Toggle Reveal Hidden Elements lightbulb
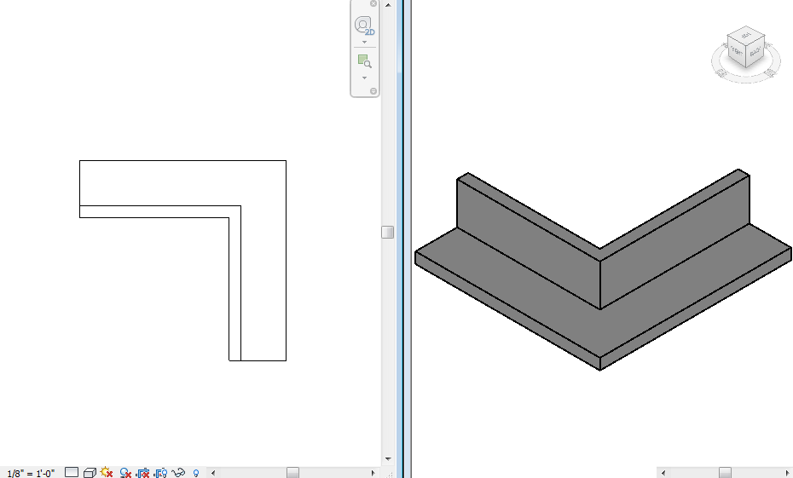The image size is (793, 478). [196, 474]
